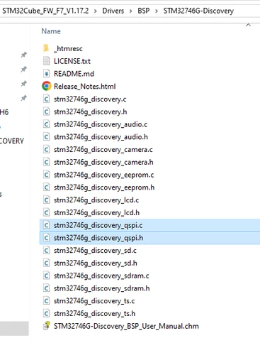260x343 pixels.
Task: Click the icon of stm32746g_discovery_qspi.c
Action: (x=46, y=225)
